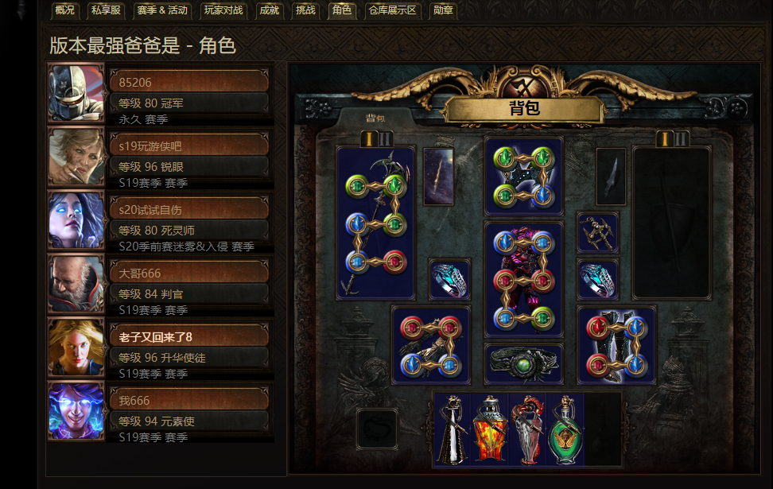Click the 我666 character portrait
Image resolution: width=773 pixels, height=489 pixels.
[76, 412]
